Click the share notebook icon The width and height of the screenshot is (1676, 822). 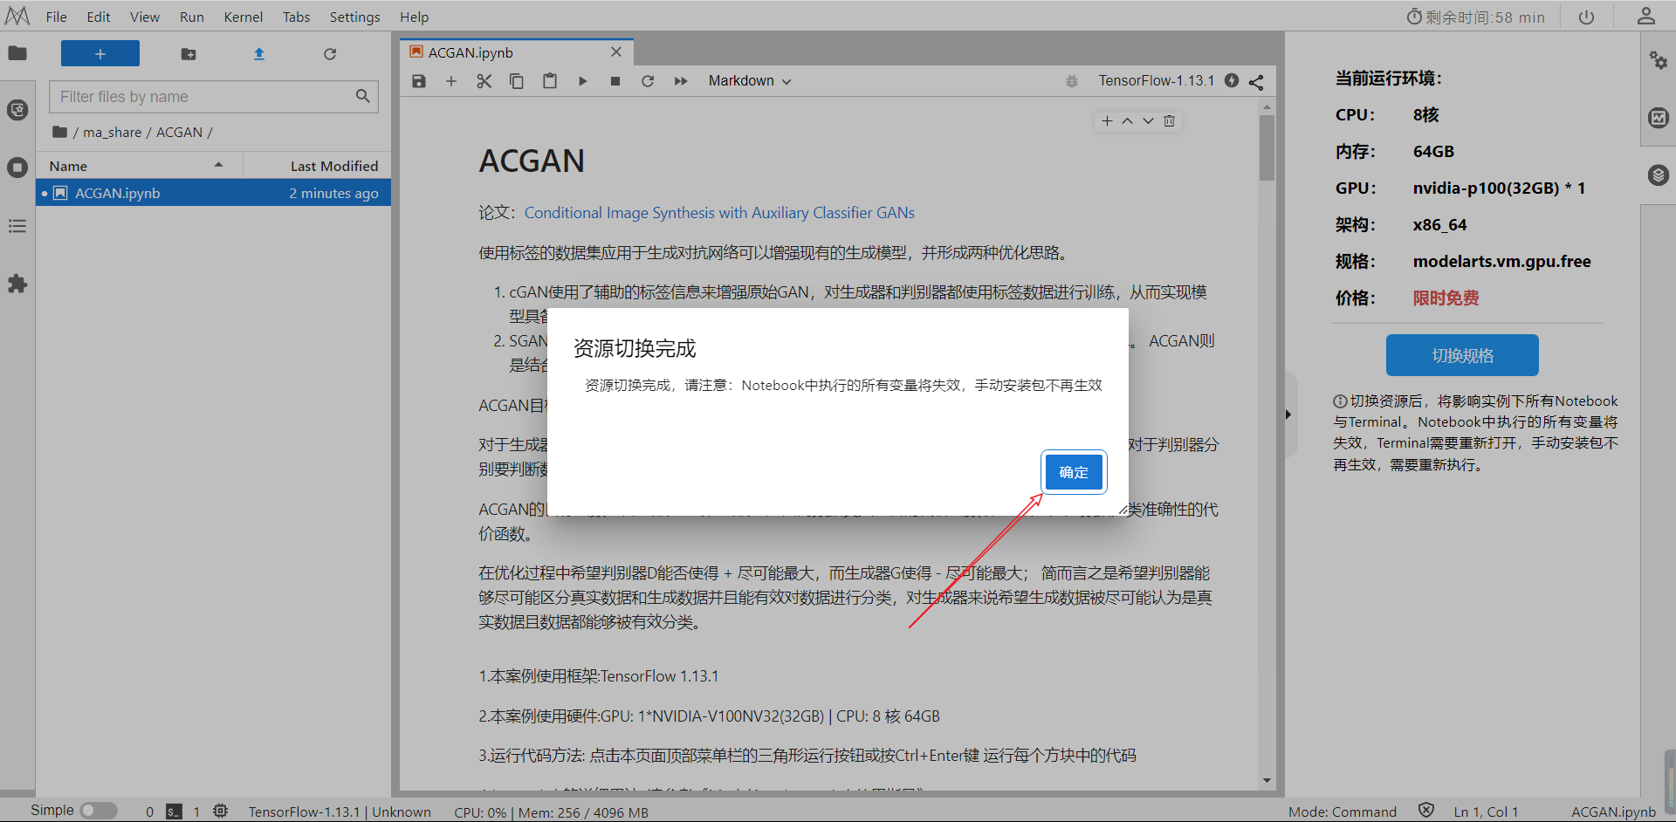click(1256, 82)
